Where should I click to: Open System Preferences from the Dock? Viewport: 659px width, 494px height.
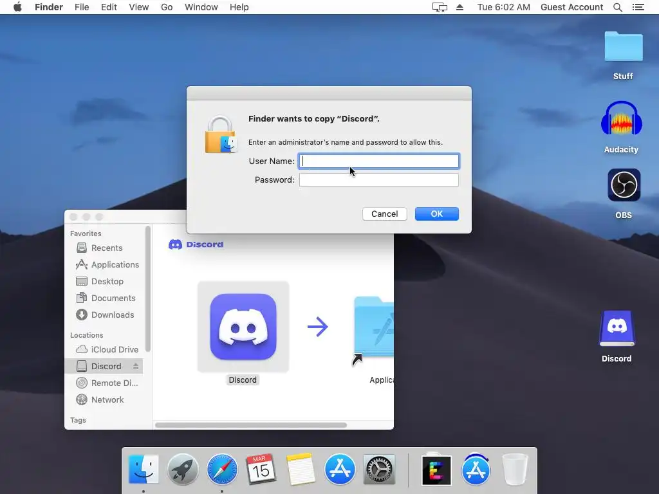379,469
